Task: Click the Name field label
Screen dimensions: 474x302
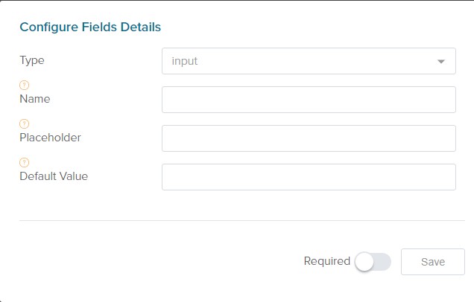Action: coord(35,98)
